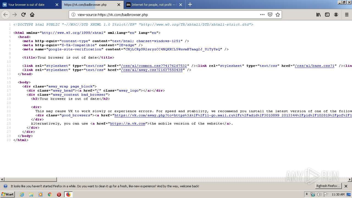Screen dimensions: 352x198
Task: Bookmark this page with the star
Action: click(x=278, y=15)
